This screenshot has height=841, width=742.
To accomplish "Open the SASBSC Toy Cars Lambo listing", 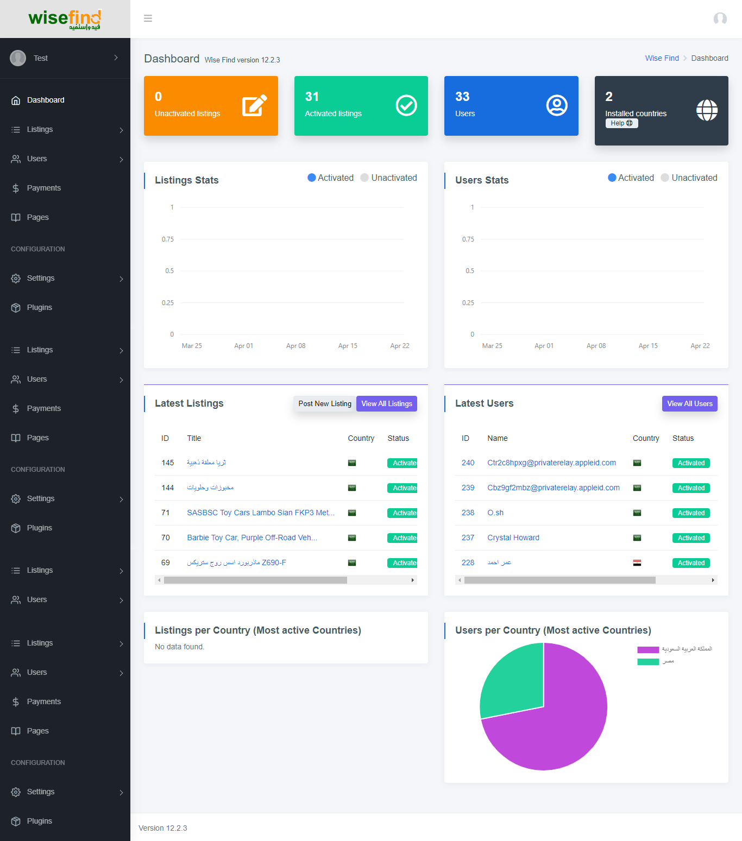I will click(261, 513).
